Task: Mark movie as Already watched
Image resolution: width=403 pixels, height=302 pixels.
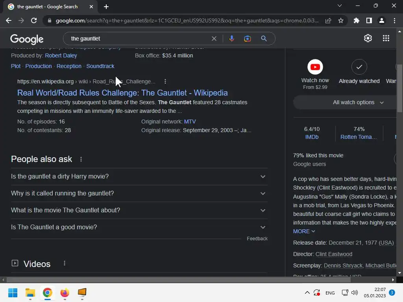Action: pos(359,67)
